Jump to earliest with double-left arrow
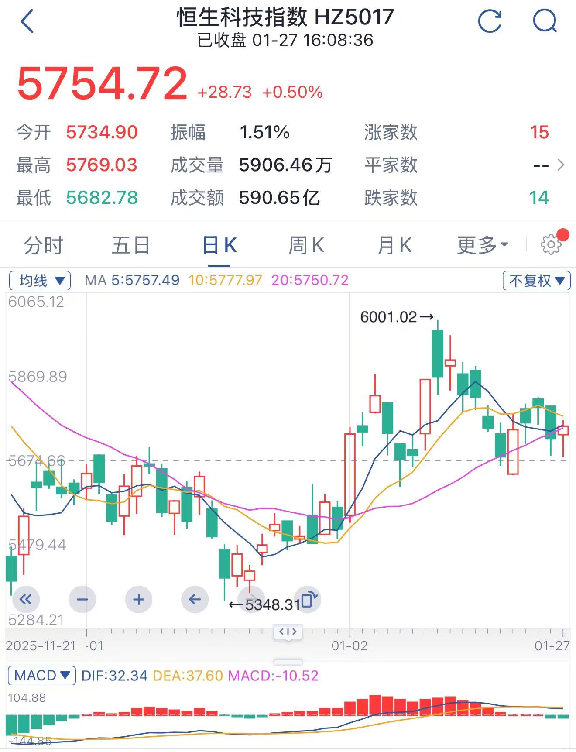This screenshot has height=752, width=576. [26, 599]
